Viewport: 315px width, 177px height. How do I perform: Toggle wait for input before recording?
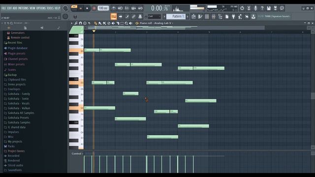click(120, 8)
